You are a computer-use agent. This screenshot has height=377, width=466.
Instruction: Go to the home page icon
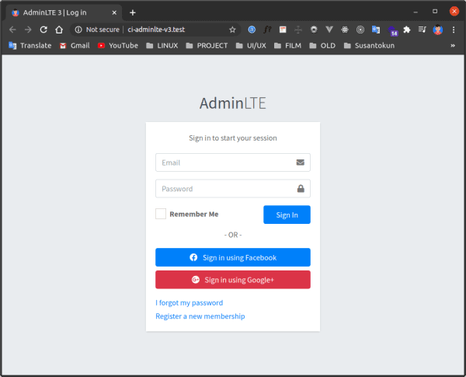59,30
